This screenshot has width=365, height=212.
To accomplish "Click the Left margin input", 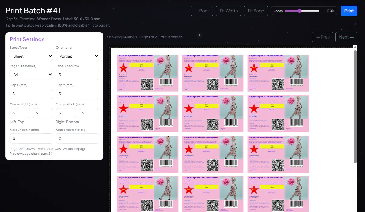I will click(20, 113).
